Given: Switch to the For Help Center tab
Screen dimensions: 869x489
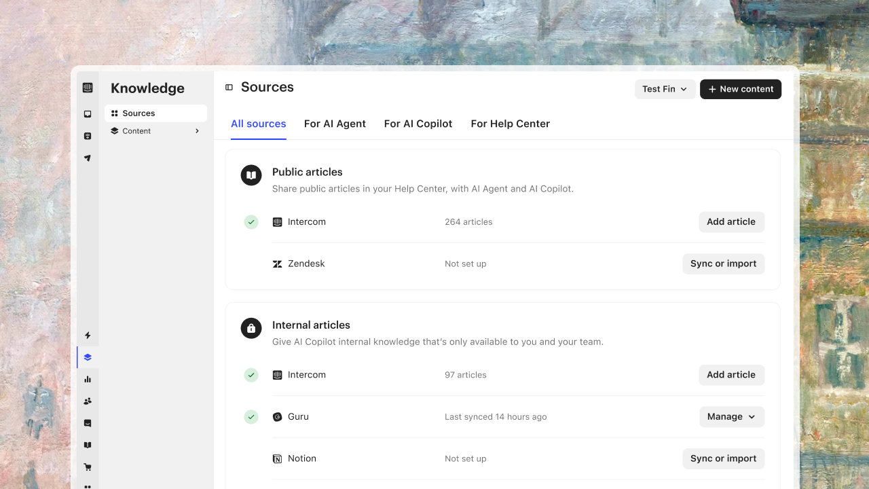Looking at the screenshot, I should [511, 124].
